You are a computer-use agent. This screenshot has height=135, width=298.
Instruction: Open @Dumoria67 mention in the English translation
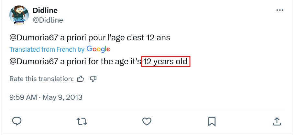(34, 61)
